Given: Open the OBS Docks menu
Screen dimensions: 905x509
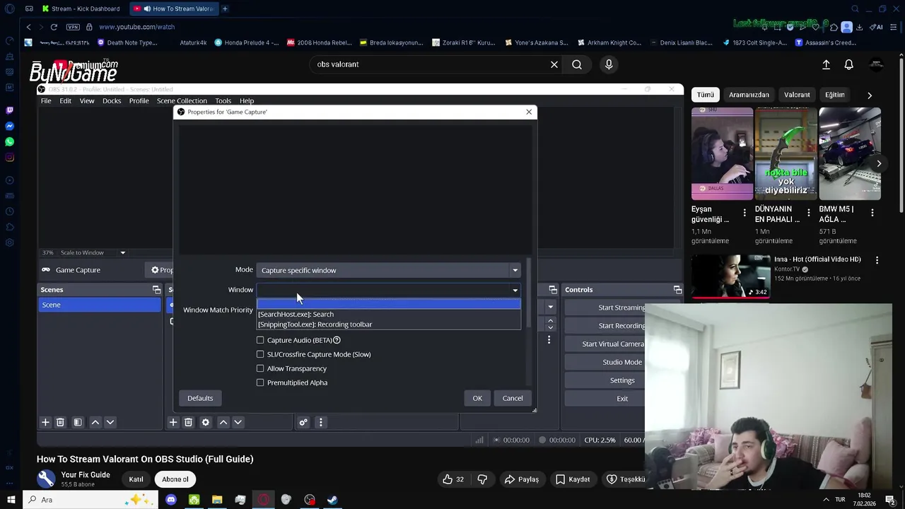Looking at the screenshot, I should click(x=112, y=100).
